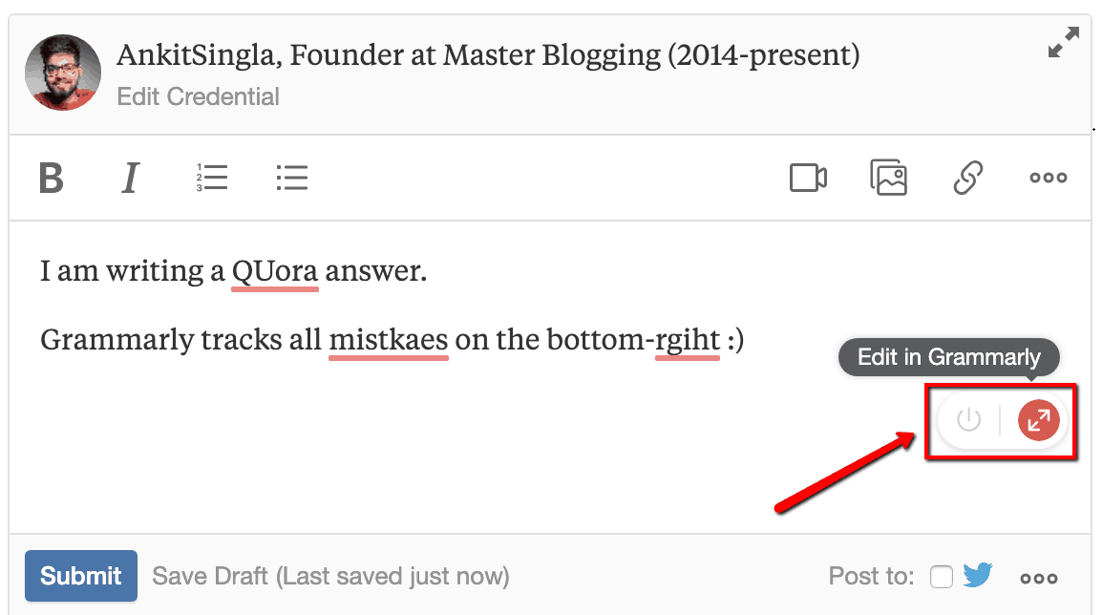Screen dimensions: 1103x615
Task: Open the red Edit in Grammarly button
Action: click(1039, 420)
